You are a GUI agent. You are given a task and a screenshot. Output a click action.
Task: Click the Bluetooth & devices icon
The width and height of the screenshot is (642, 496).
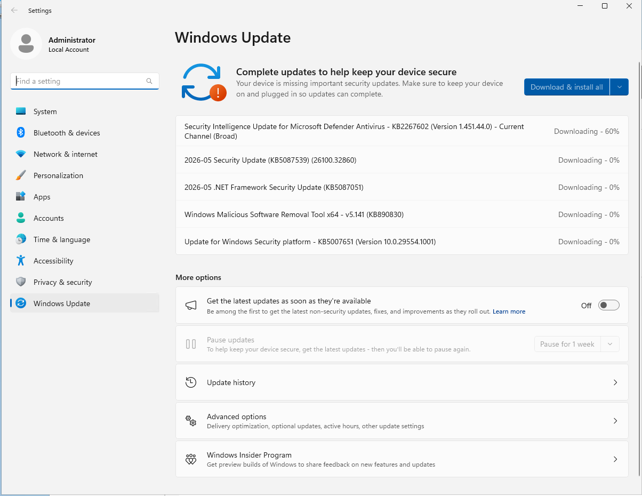coord(21,133)
